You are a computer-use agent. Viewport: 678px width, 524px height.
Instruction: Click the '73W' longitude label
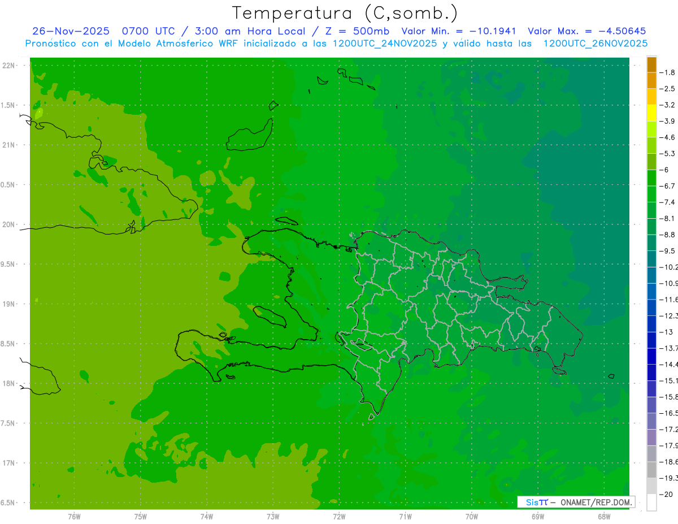click(x=273, y=516)
